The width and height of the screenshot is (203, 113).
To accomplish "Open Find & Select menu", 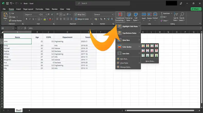I will (182, 17).
